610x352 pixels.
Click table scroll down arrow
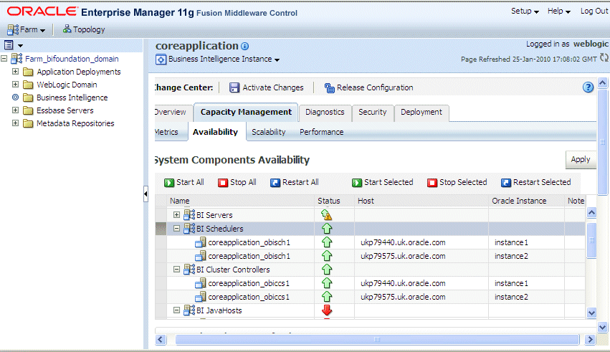coord(591,313)
